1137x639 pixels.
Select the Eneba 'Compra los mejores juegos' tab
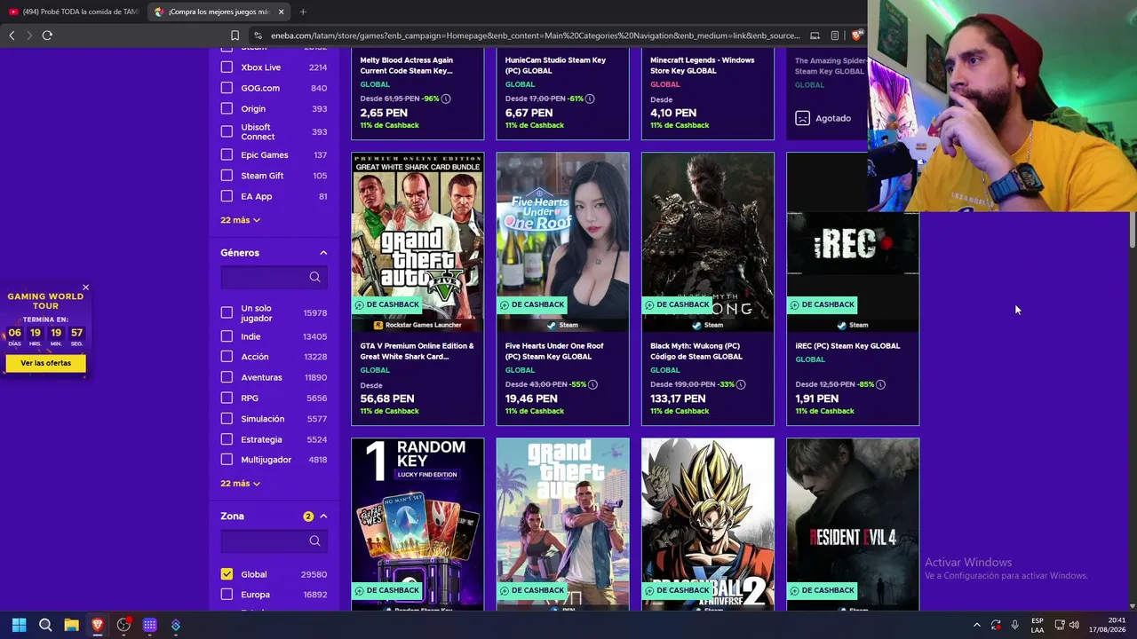click(x=219, y=12)
